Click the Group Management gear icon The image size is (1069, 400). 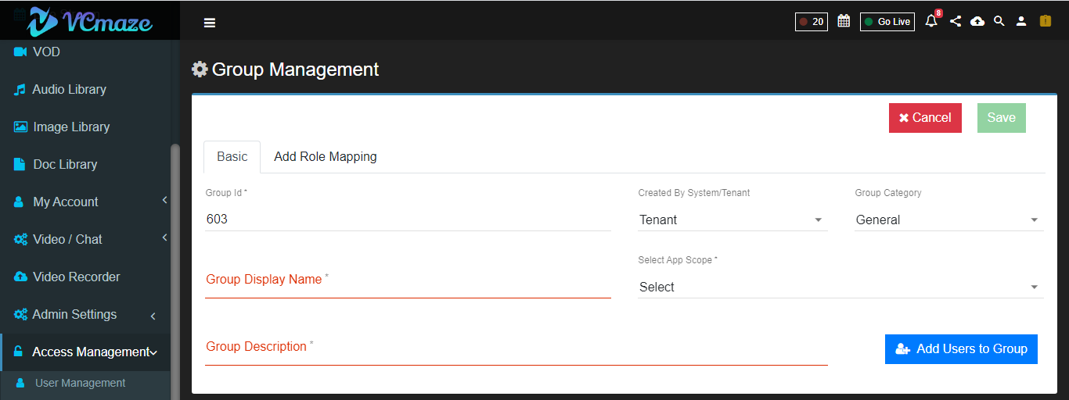(x=200, y=69)
